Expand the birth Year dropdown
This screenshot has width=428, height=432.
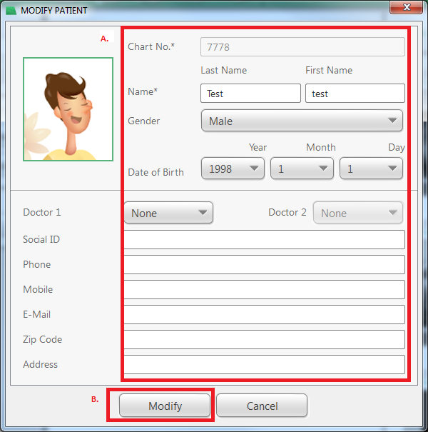point(233,169)
